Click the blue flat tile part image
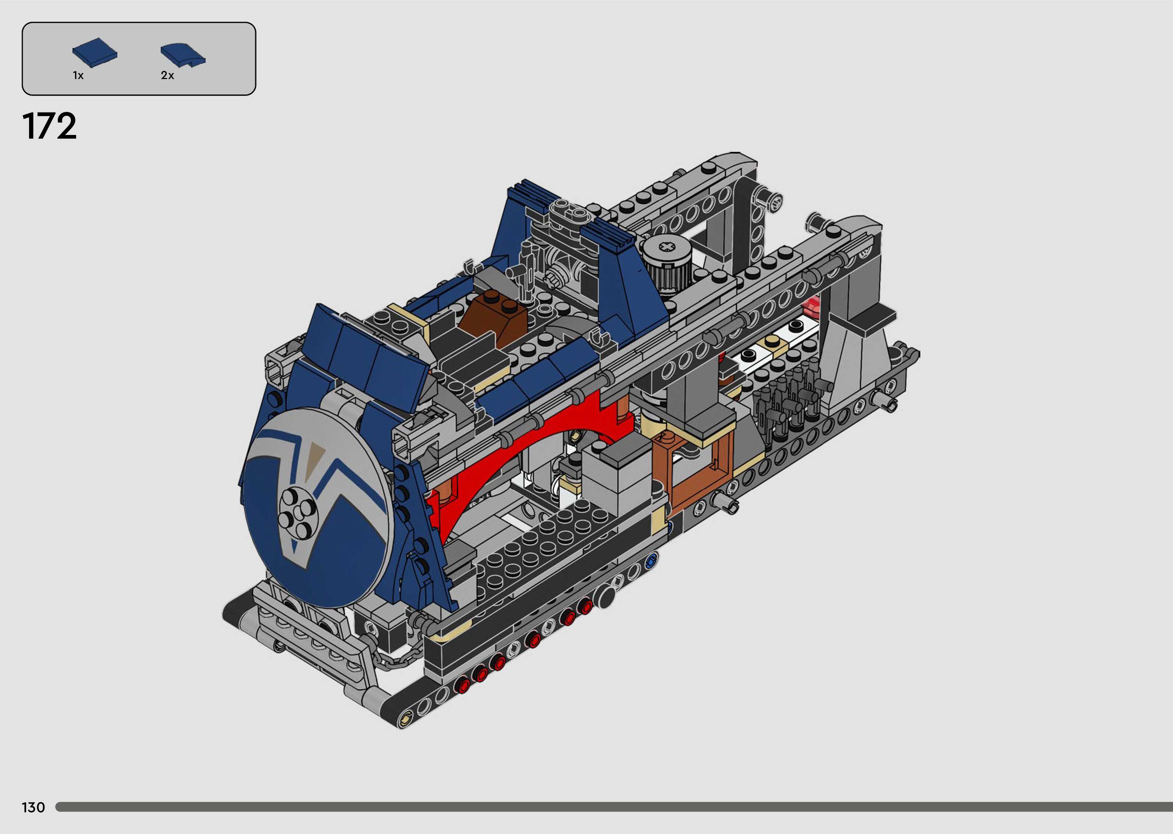 [95, 53]
